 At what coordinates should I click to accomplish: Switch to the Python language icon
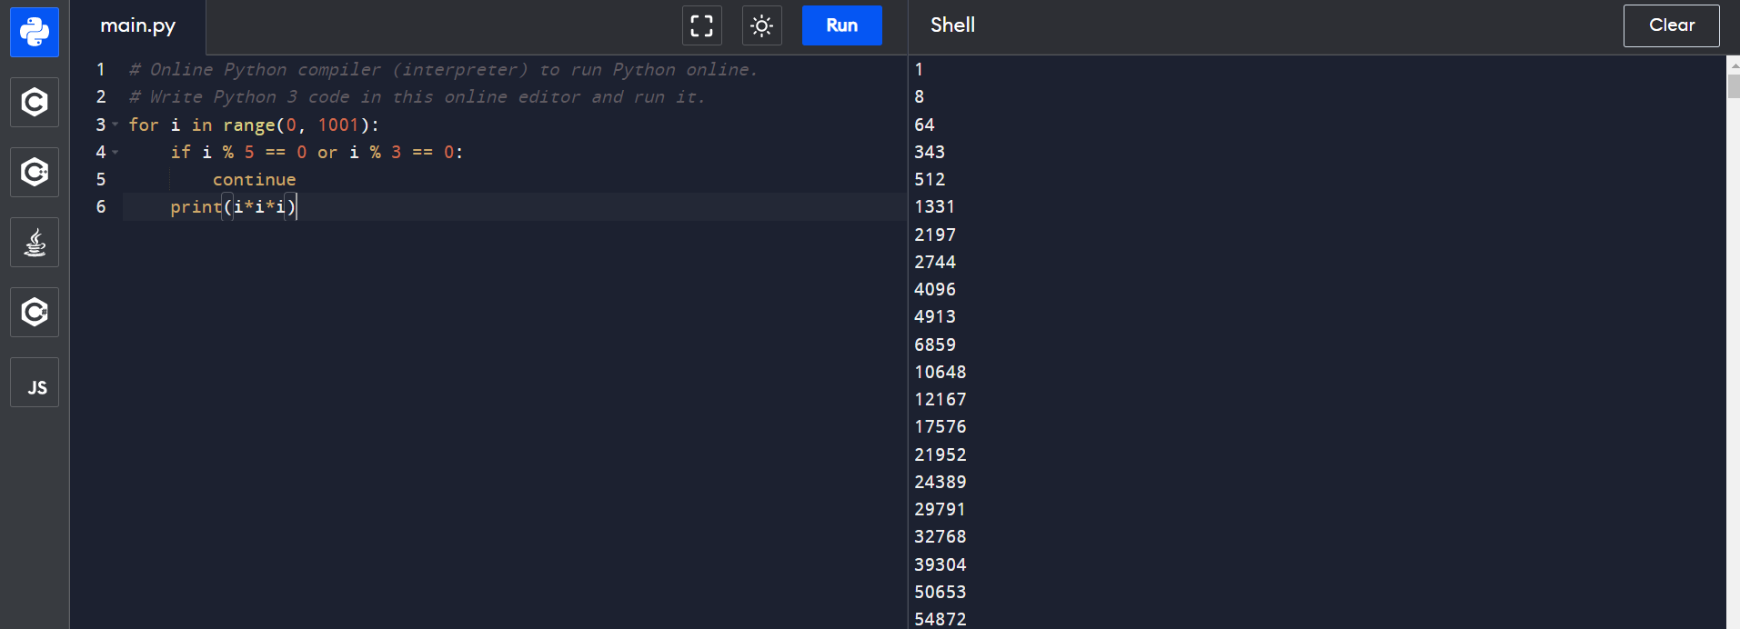click(x=35, y=33)
